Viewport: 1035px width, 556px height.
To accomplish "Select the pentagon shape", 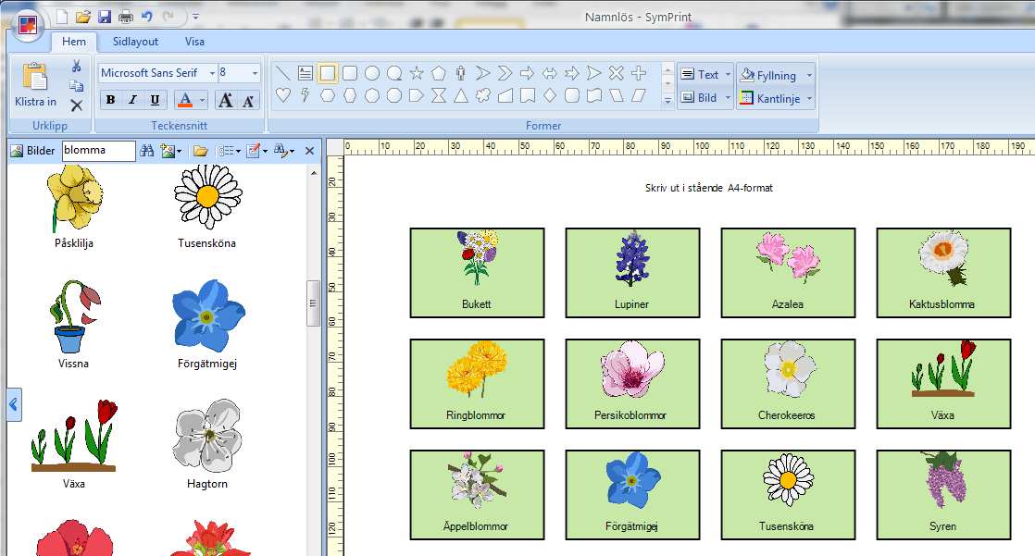I will point(439,73).
